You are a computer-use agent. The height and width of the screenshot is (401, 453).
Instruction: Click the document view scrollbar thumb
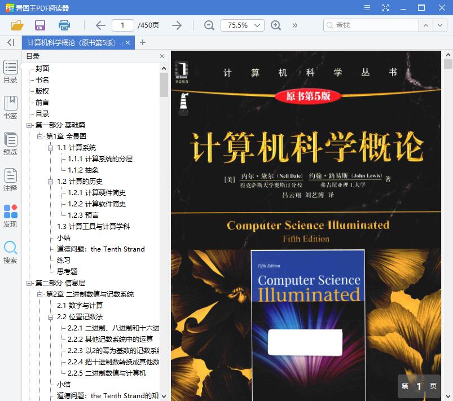[x=448, y=64]
